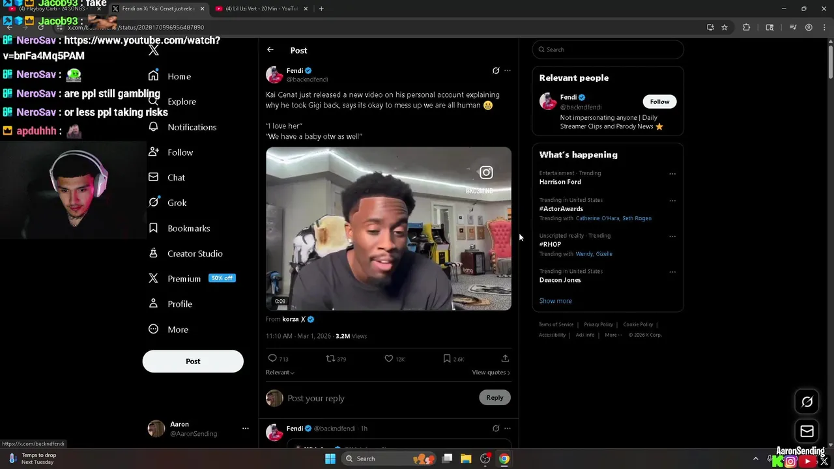Click the Creator Studio icon
The image size is (834, 469).
click(x=153, y=253)
